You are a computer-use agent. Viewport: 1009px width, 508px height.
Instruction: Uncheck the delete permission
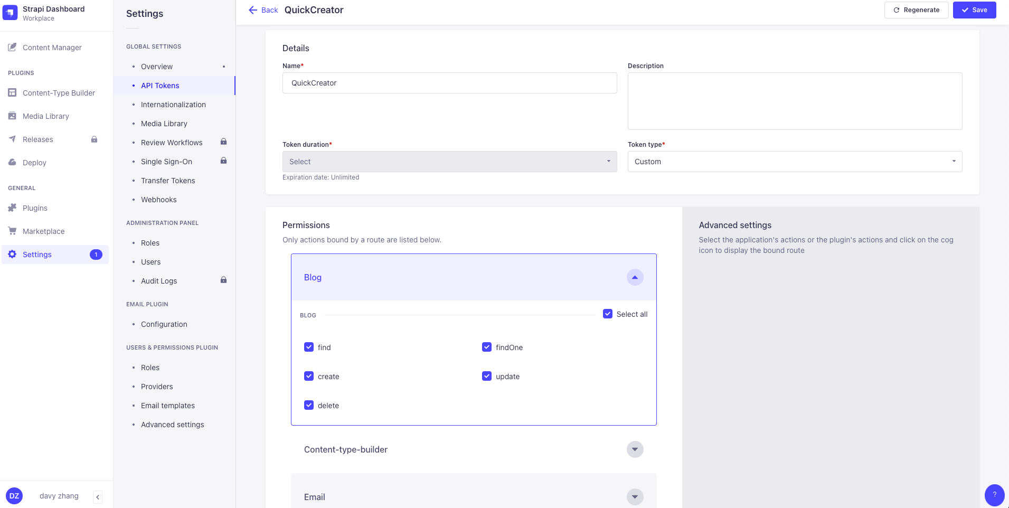point(309,405)
